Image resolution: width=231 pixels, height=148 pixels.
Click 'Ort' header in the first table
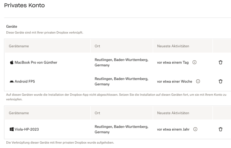tap(97, 46)
